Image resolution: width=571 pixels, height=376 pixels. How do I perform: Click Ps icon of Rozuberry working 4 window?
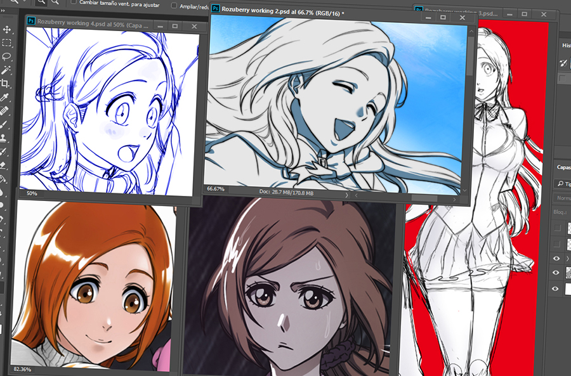[x=31, y=21]
